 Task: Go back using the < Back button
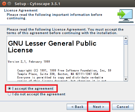click(x=77, y=107)
